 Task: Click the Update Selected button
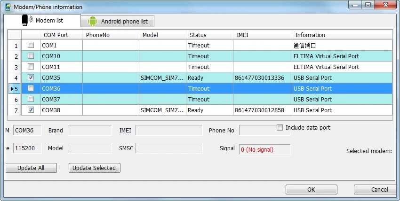95,168
